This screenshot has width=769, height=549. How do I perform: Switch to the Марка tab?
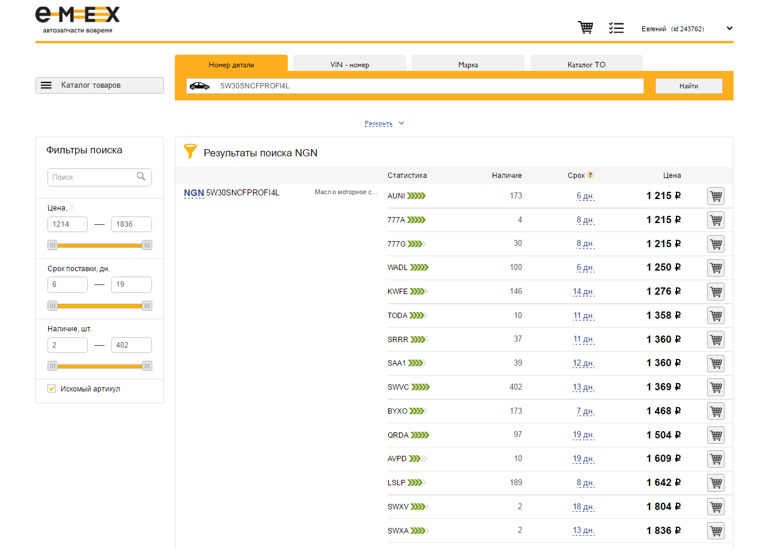(468, 64)
